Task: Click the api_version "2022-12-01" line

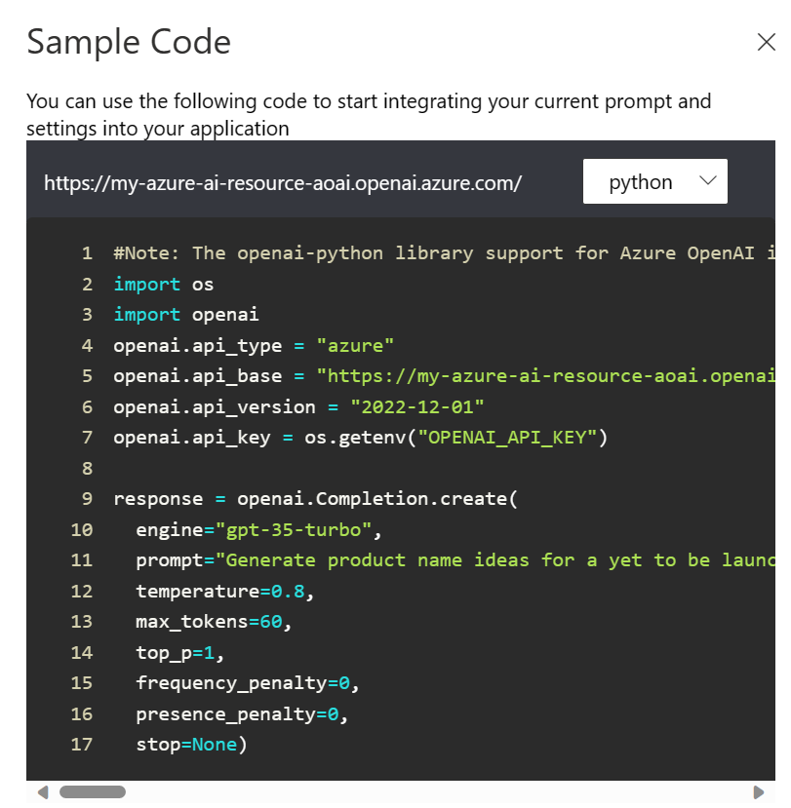Action: tap(299, 407)
